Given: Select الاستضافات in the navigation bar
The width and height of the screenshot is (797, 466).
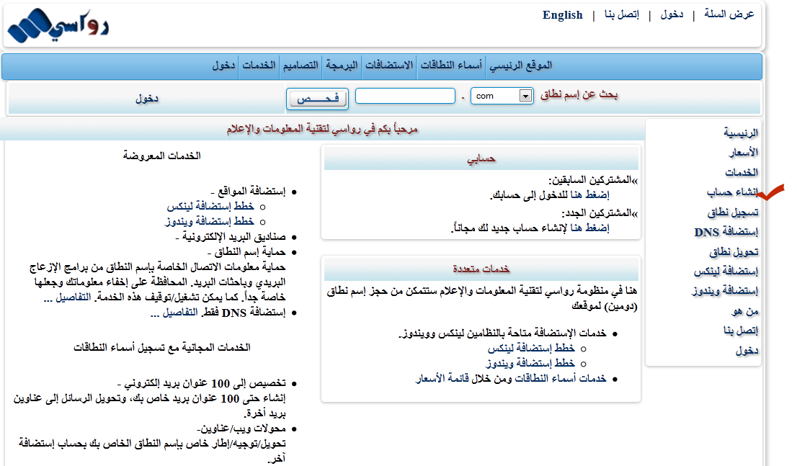Looking at the screenshot, I should [389, 66].
